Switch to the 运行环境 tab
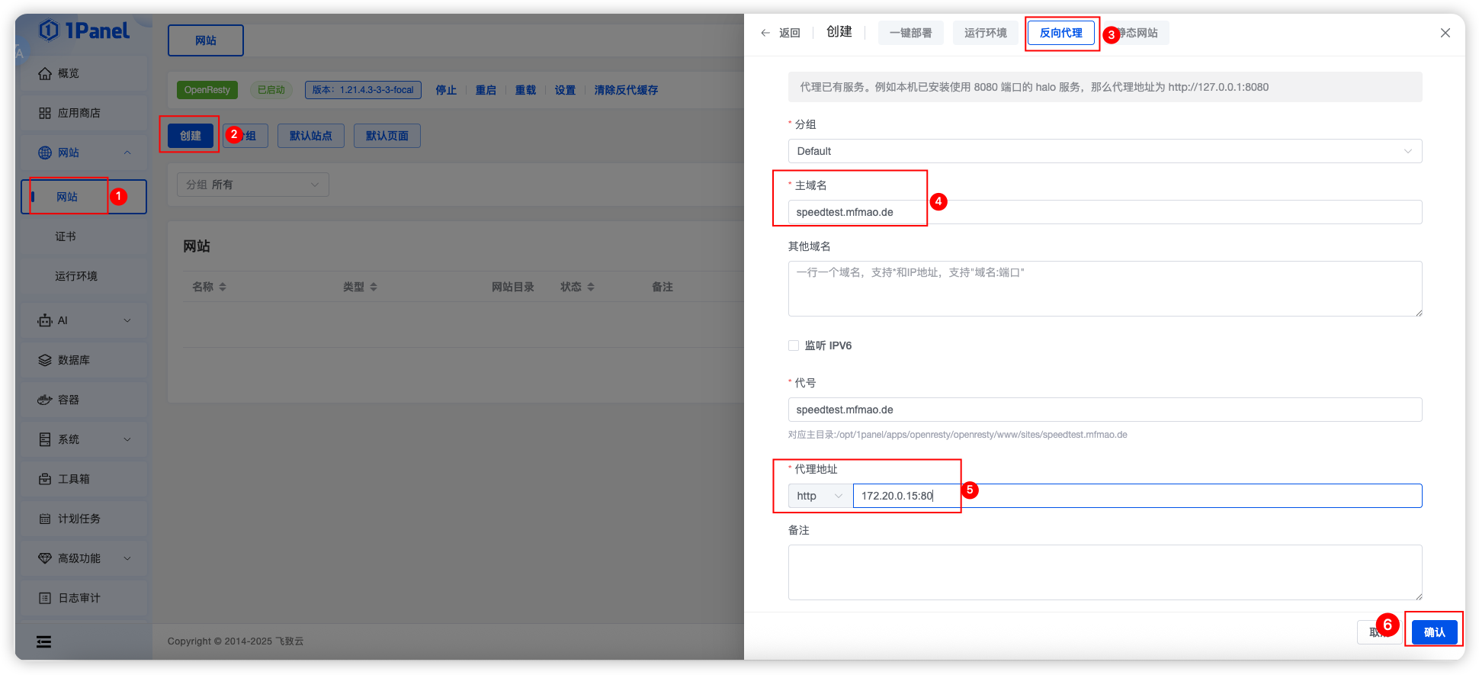The image size is (1479, 675). 985,33
